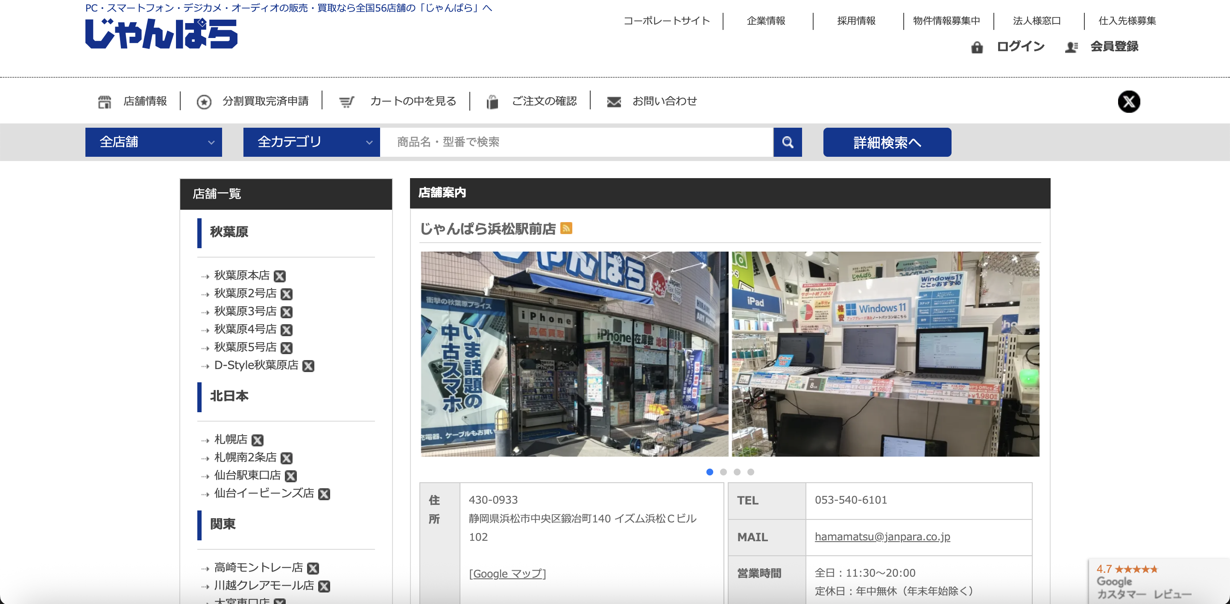Click the order confirmation bag icon
Image resolution: width=1230 pixels, height=604 pixels.
coord(492,101)
